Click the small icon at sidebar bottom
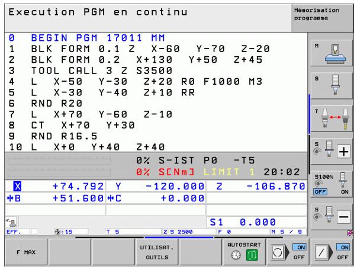Image resolution: width=354 pixels, height=267 pixels. coord(350,233)
